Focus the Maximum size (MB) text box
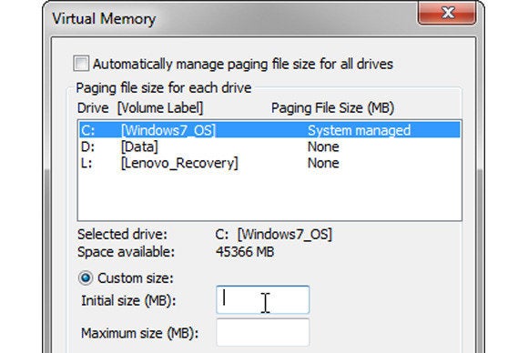528x353 pixels. [263, 332]
